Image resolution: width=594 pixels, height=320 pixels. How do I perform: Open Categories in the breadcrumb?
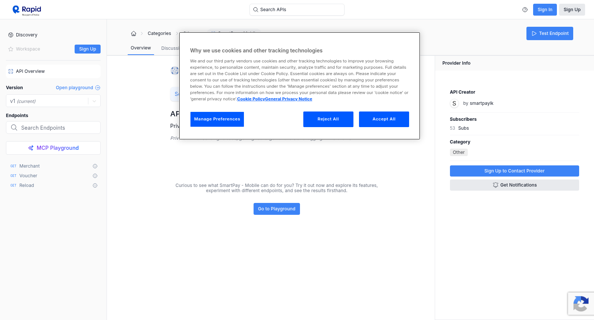pyautogui.click(x=159, y=33)
